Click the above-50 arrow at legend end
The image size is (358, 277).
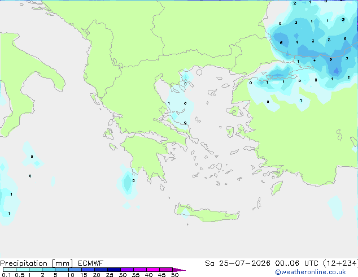[x=179, y=270]
